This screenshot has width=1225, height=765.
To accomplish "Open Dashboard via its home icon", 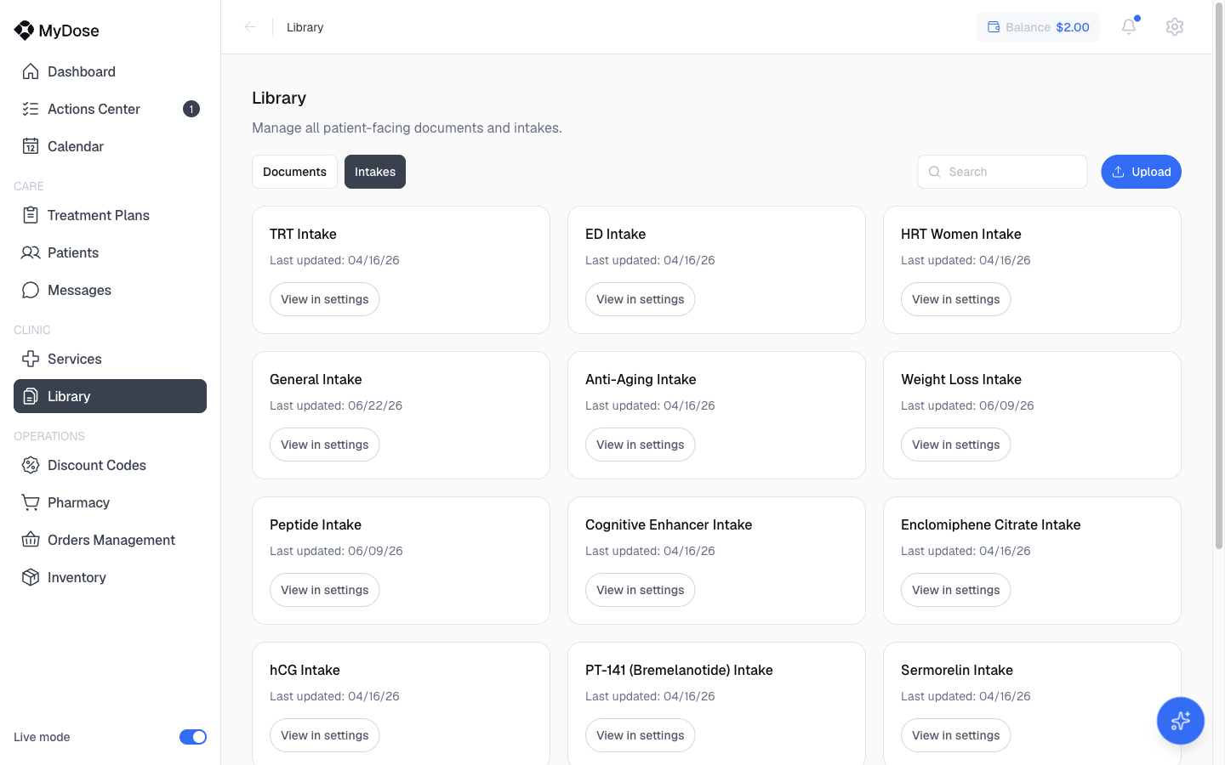I will tap(31, 71).
